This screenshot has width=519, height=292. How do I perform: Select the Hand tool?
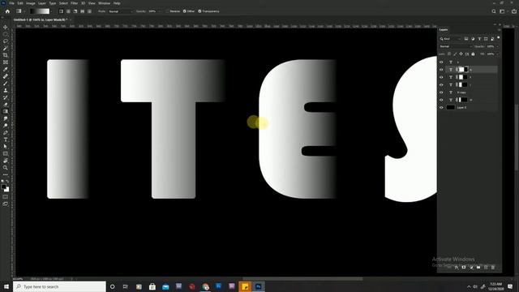tap(6, 161)
